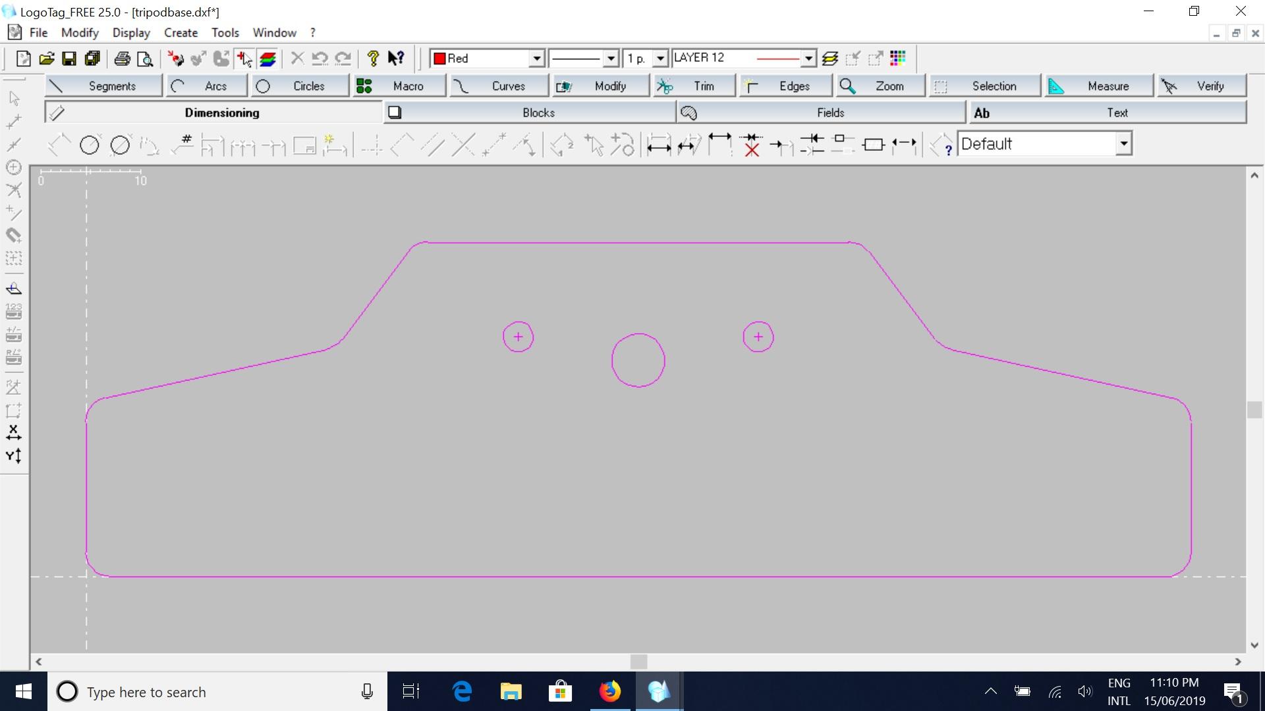Screen dimensions: 1265x711
Task: Switch to the Segments toolbar
Action: [x=103, y=86]
